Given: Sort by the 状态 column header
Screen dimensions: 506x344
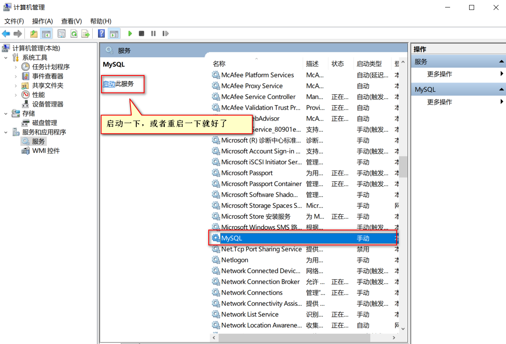Looking at the screenshot, I should tap(341, 64).
